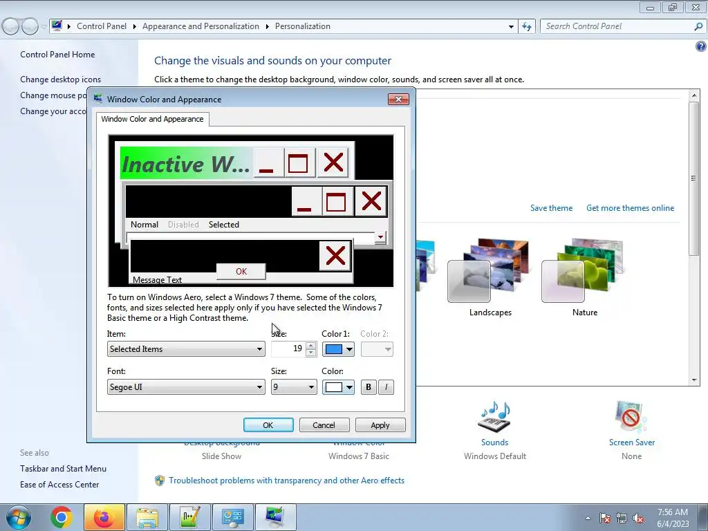Click the network tray icon
The image size is (708, 531).
[x=622, y=518]
